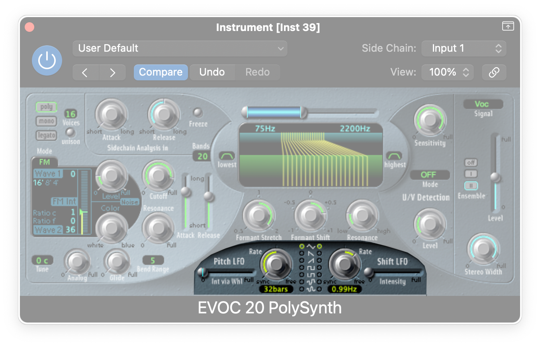This screenshot has height=346, width=540.
Task: Click the Tune value 0 c
Action: 42,260
